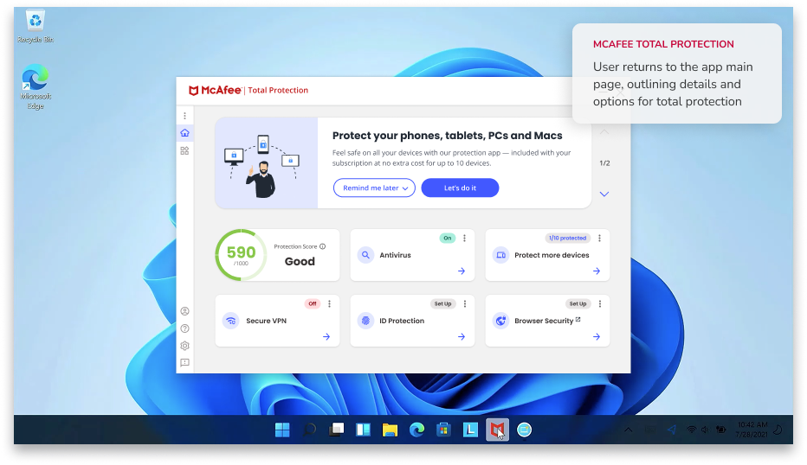Viewport: 807px width, 465px height.
Task: Click the Protect more devices label
Action: point(552,255)
